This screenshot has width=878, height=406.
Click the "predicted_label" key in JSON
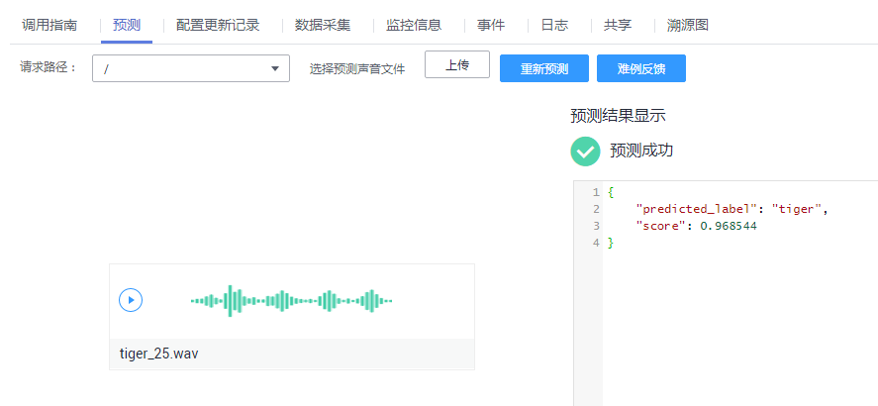[x=697, y=209]
